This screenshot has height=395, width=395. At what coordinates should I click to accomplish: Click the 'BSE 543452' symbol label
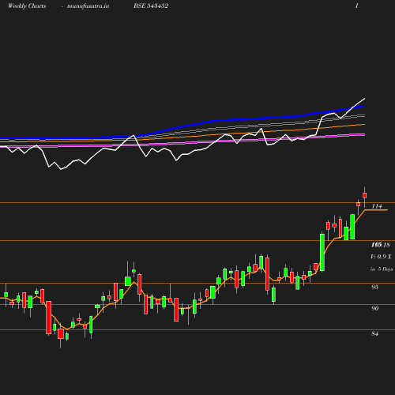[x=151, y=6]
